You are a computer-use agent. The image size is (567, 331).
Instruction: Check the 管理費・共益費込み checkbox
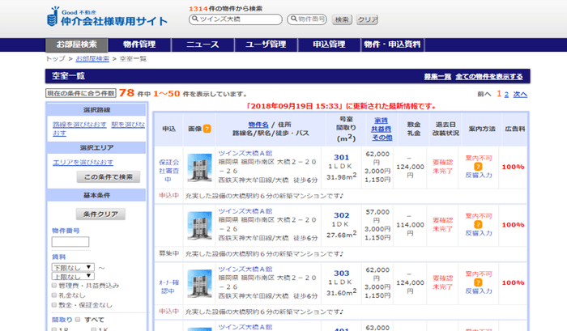pyautogui.click(x=54, y=285)
